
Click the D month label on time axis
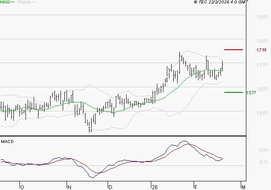coord(110,187)
